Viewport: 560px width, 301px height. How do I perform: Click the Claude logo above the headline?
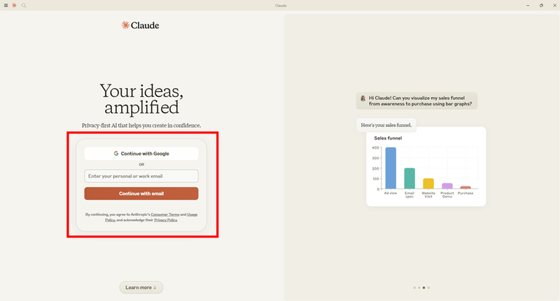point(141,25)
